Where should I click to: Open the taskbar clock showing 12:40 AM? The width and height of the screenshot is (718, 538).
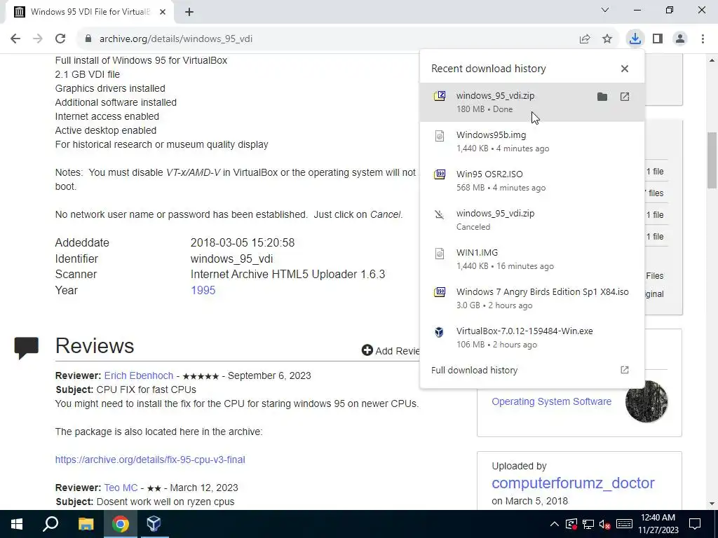pos(658,524)
